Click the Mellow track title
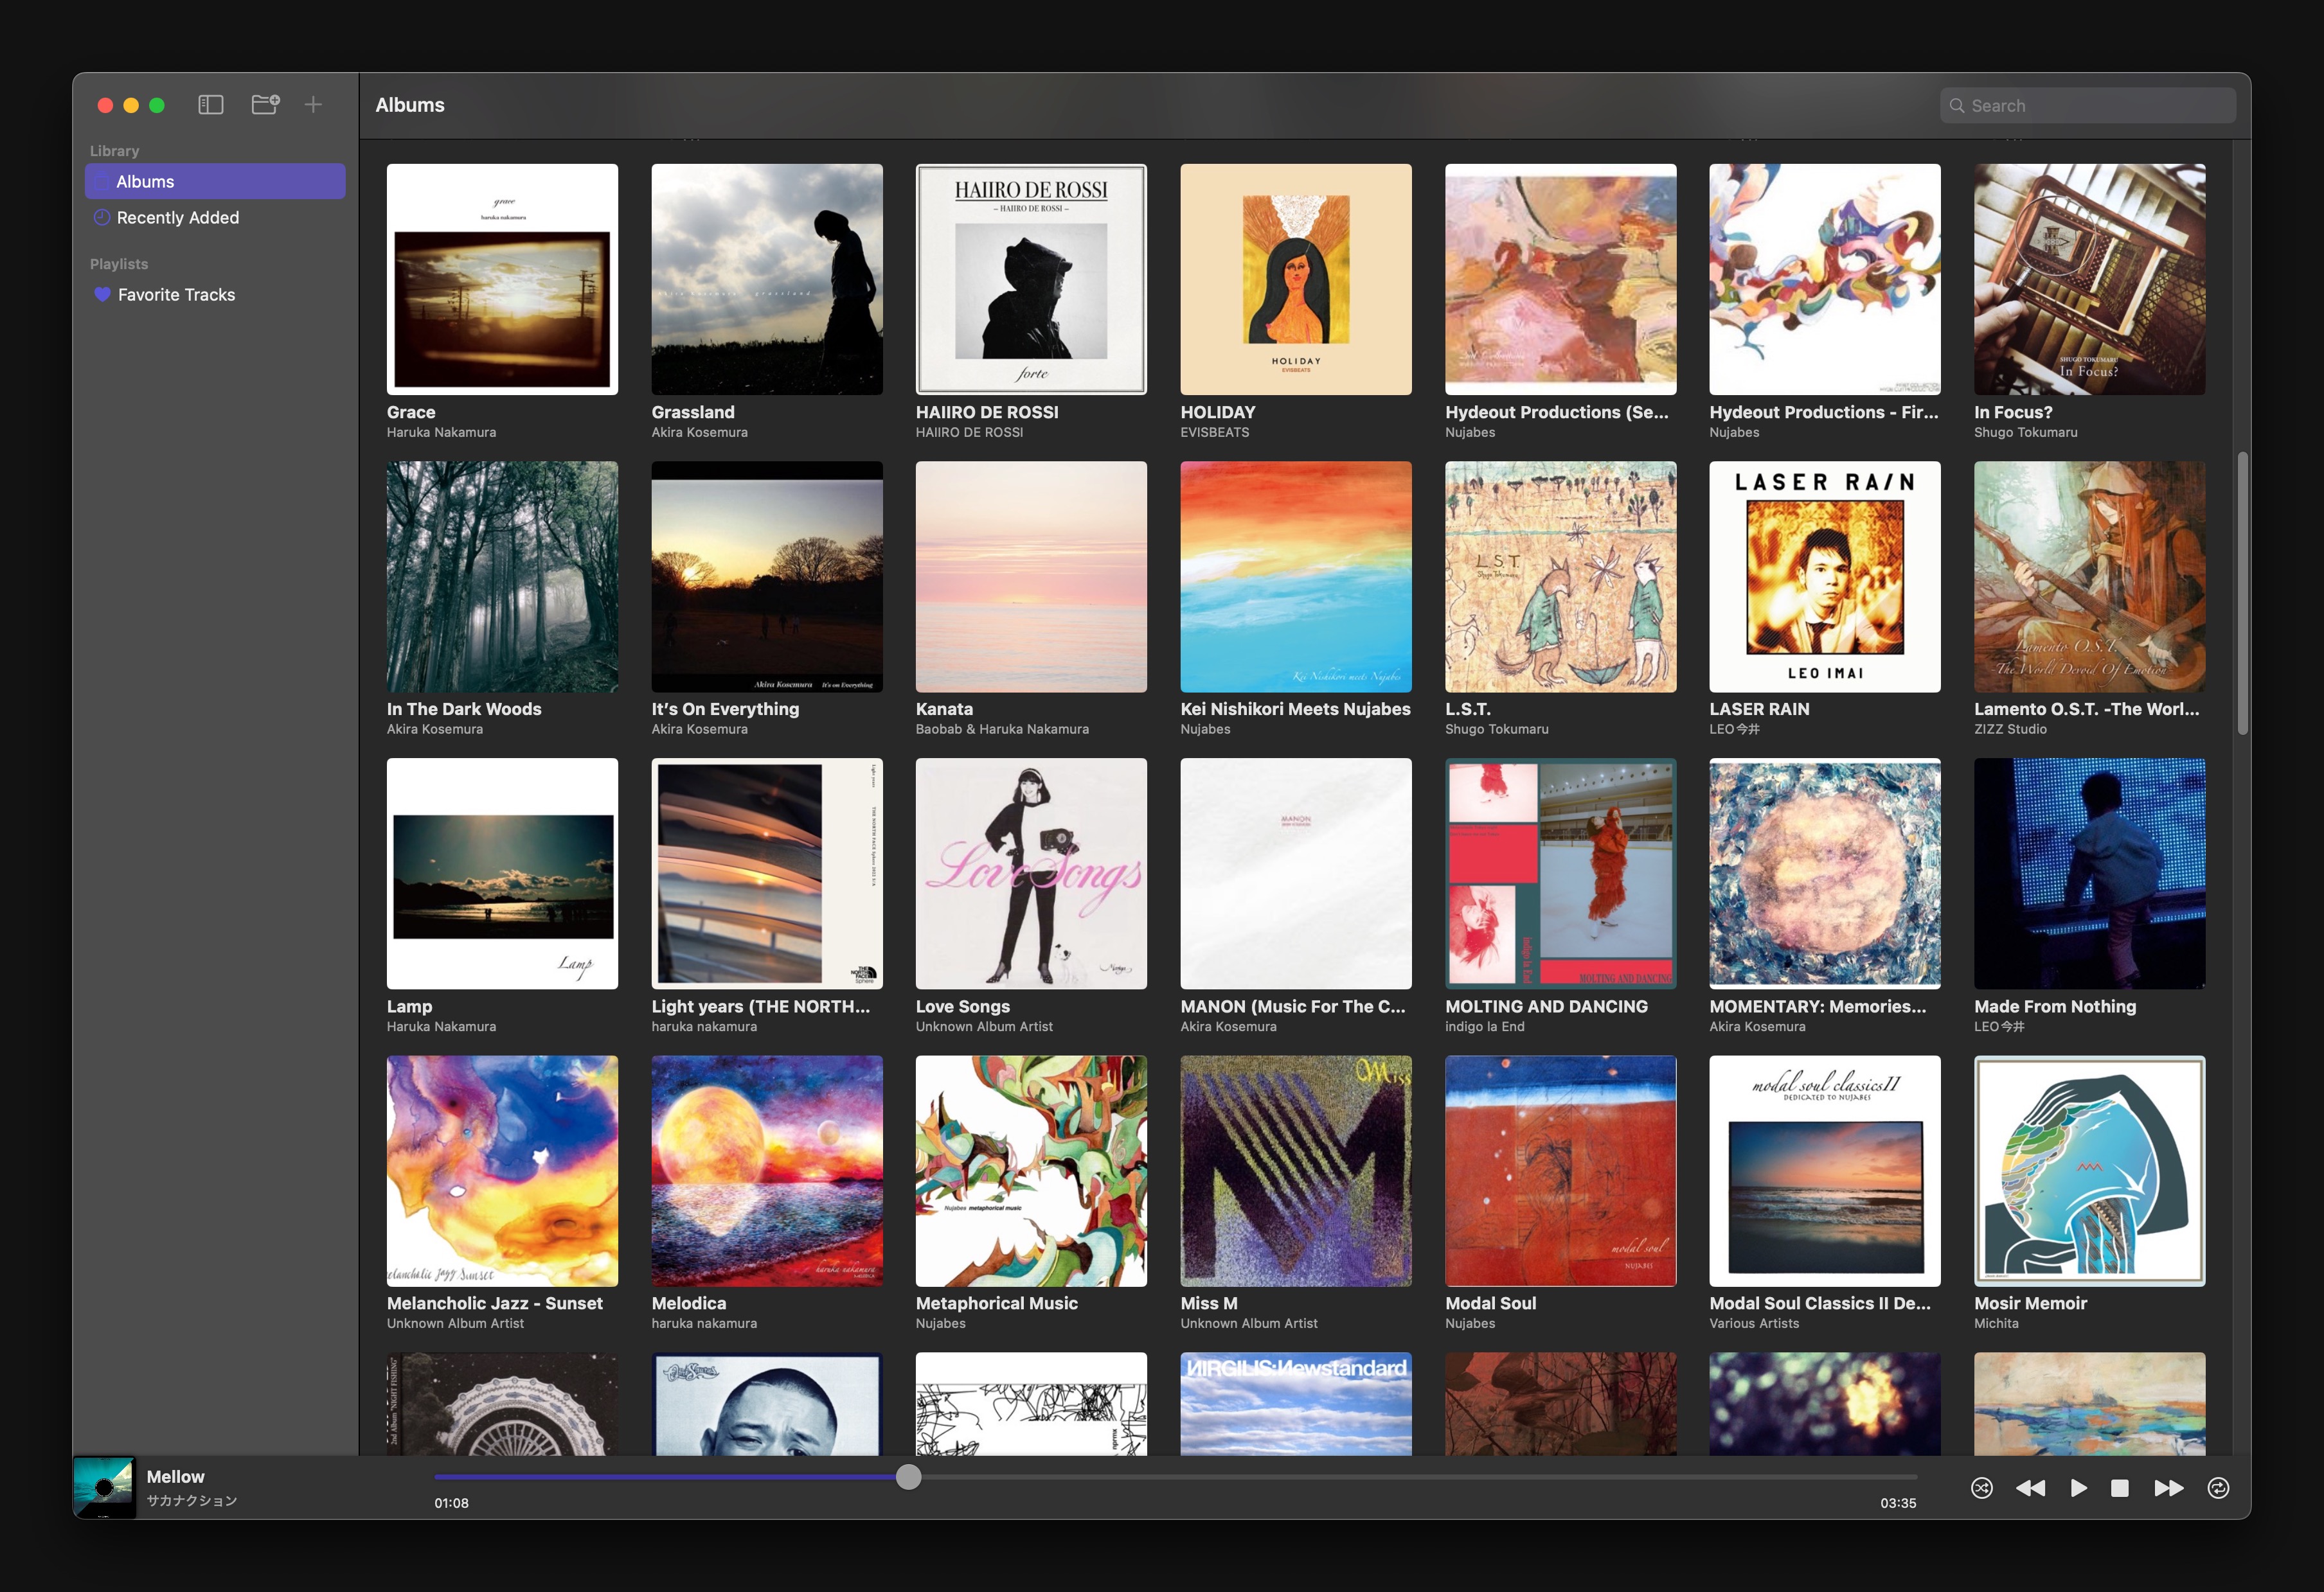Image resolution: width=2324 pixels, height=1592 pixels. tap(175, 1476)
